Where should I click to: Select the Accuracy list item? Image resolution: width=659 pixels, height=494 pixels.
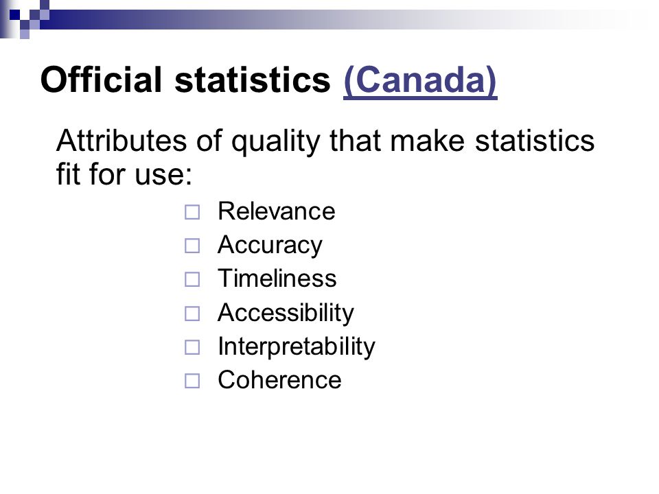click(x=270, y=246)
